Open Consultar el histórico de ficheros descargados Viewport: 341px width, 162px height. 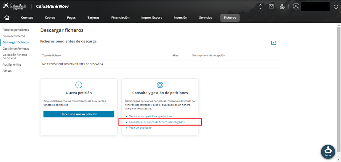coord(157,122)
